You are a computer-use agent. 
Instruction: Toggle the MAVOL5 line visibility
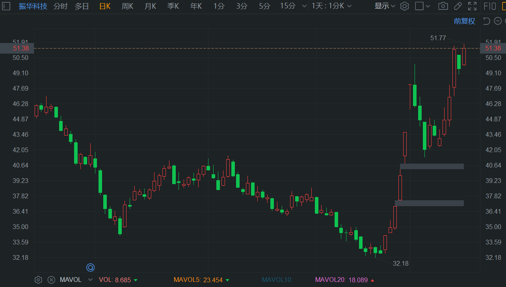(x=198, y=280)
